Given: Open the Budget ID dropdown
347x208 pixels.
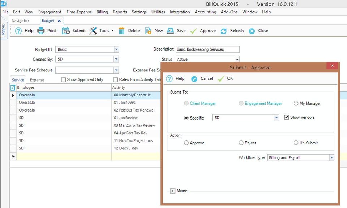Looking at the screenshot, I should pos(116,49).
